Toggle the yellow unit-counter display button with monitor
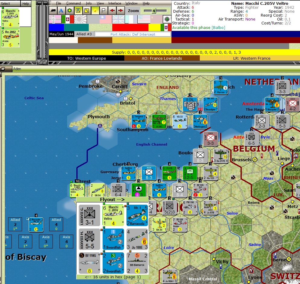 [78, 11]
